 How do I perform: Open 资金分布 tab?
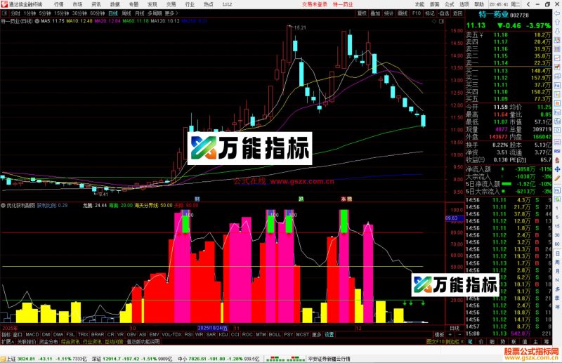point(48,341)
